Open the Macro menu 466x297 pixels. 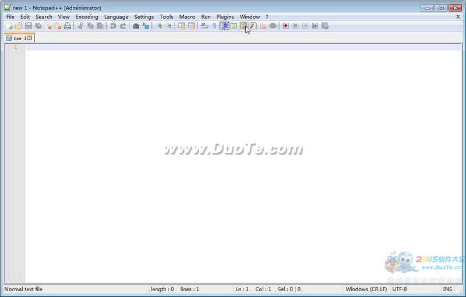[x=187, y=17]
